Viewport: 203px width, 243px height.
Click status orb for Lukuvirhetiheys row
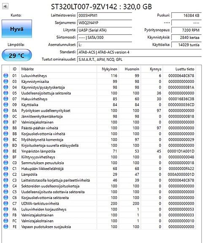click(6, 76)
